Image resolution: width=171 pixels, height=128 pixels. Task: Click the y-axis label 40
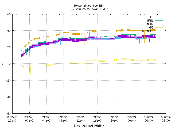pyautogui.click(x=9, y=31)
